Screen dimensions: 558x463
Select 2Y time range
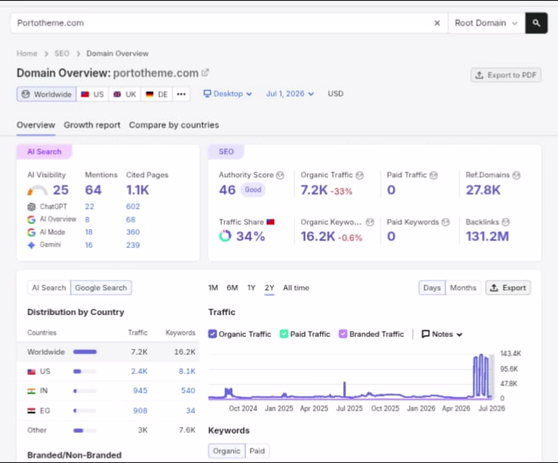[x=269, y=287]
